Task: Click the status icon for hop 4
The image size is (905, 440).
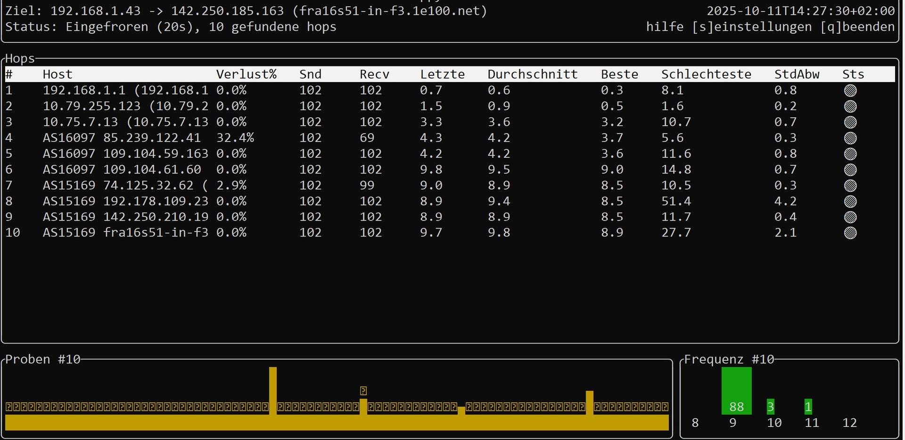Action: [x=850, y=138]
